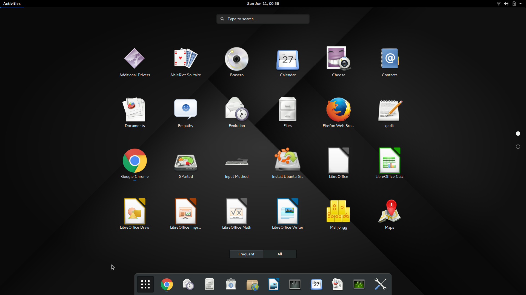Select the first page indicator dot
The width and height of the screenshot is (526, 295).
pos(518,134)
